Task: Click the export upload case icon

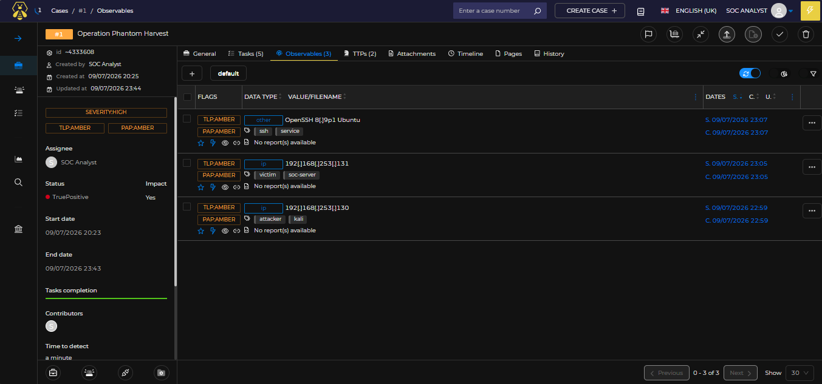Action: click(727, 35)
